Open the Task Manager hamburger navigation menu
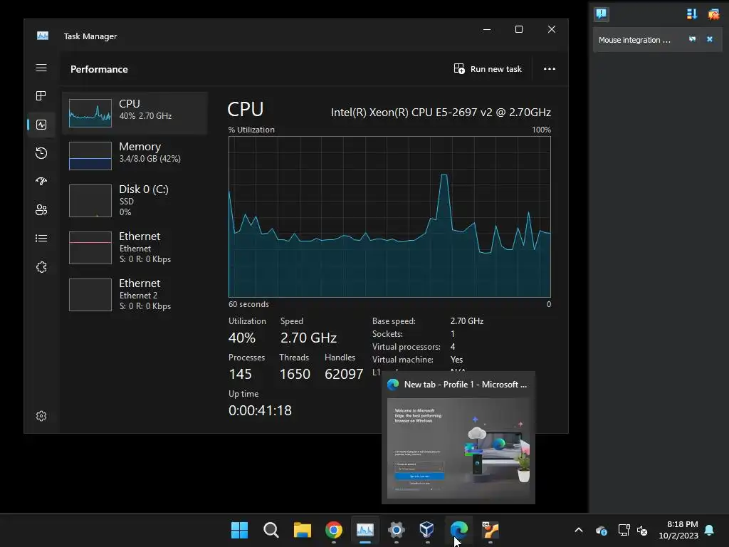729x547 pixels. coord(41,68)
